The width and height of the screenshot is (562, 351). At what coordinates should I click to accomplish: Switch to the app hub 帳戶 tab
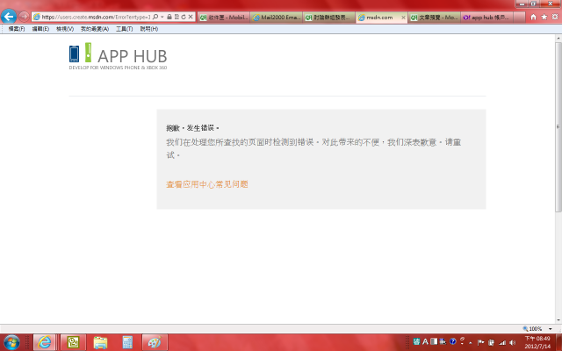point(487,18)
